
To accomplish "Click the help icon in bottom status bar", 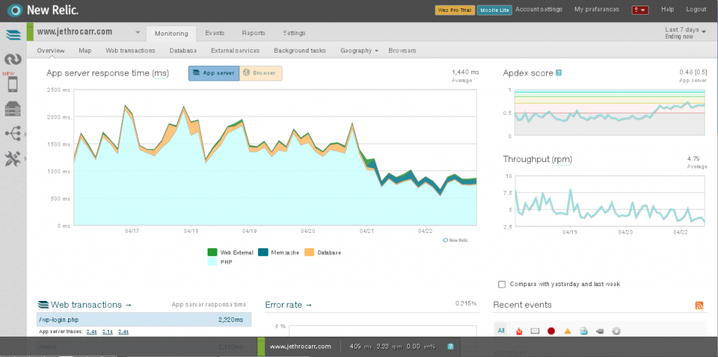I will (x=451, y=347).
